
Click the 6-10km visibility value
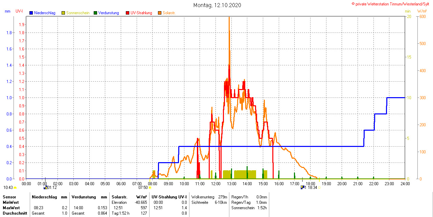(222, 202)
